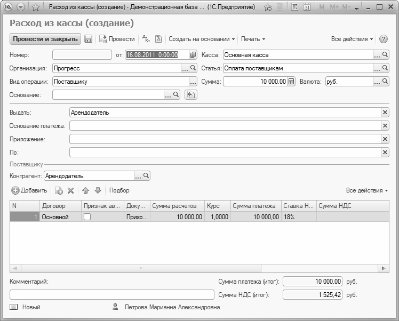Click Подбор in the table toolbar

[x=119, y=190]
